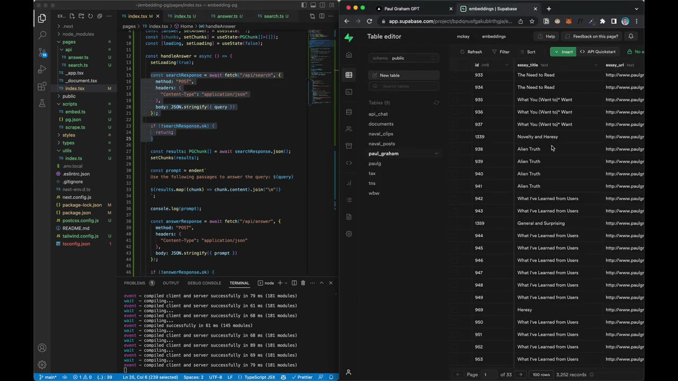Switch to the answer.ts editor tab
This screenshot has width=678, height=381.
click(227, 16)
